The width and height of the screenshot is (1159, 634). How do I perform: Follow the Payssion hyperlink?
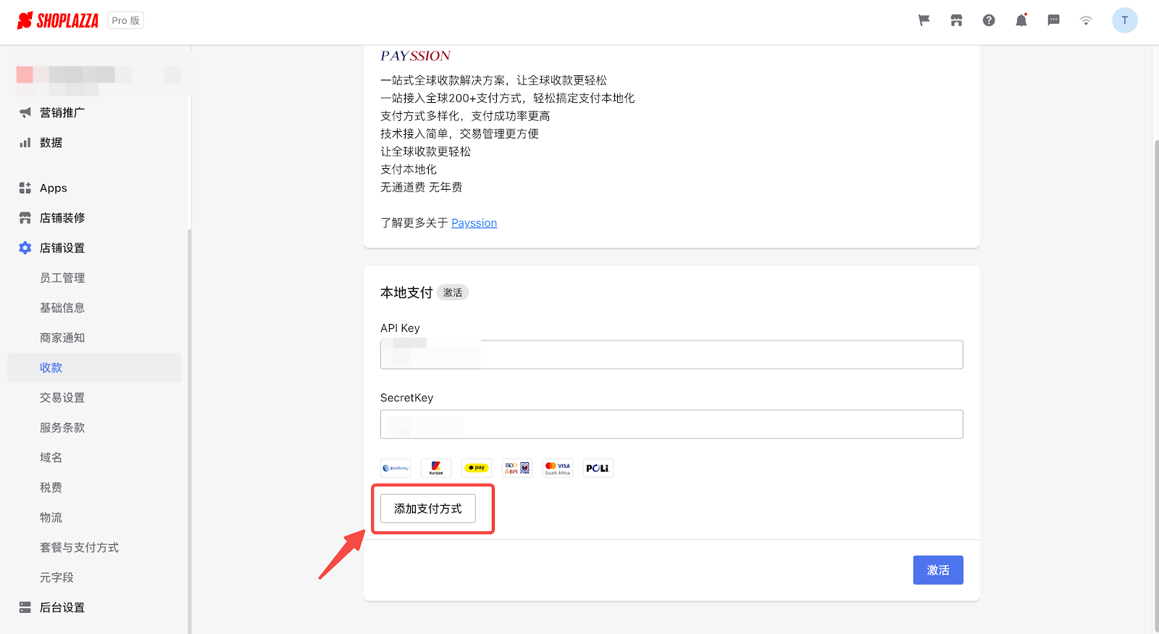474,223
